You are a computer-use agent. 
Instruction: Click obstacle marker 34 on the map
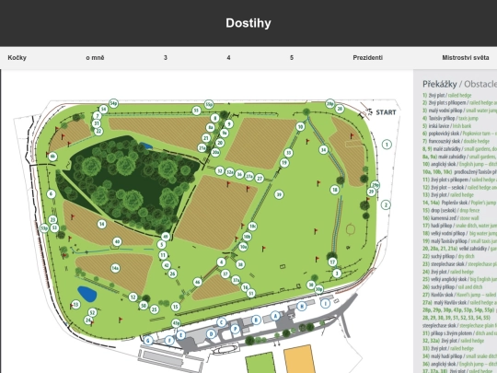click(323, 149)
